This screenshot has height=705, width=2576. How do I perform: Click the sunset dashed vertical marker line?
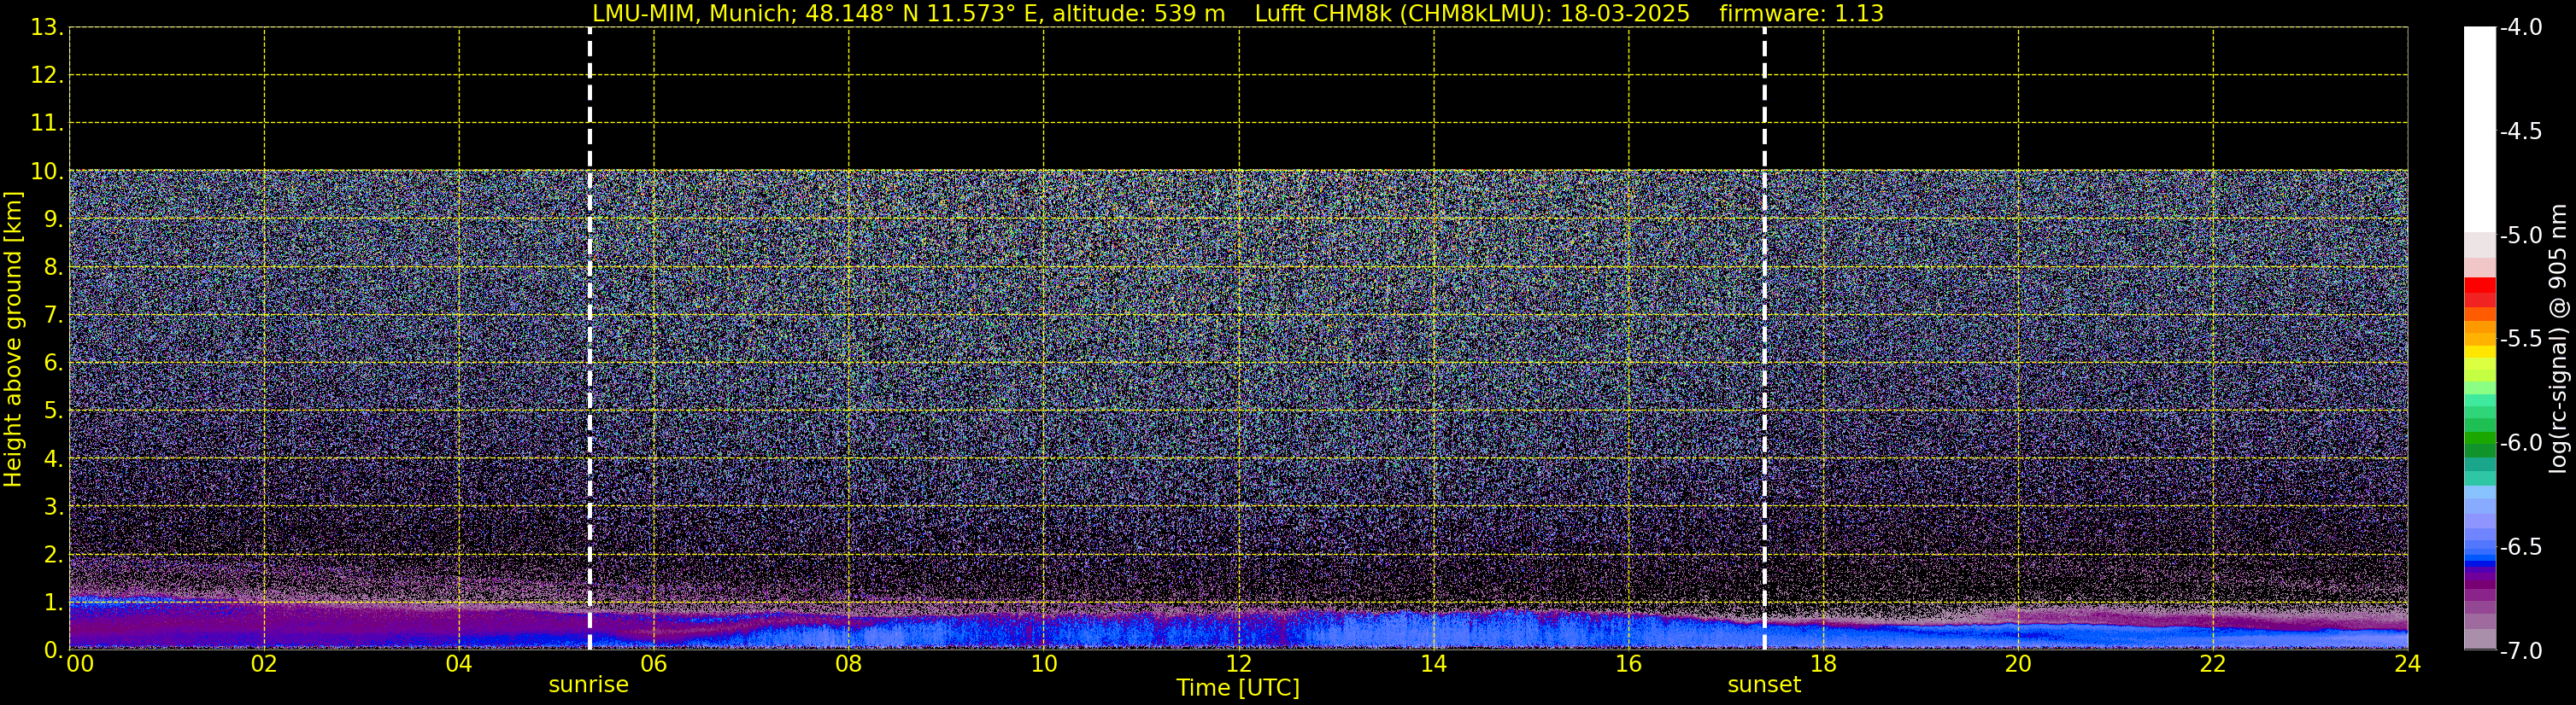point(1764,337)
